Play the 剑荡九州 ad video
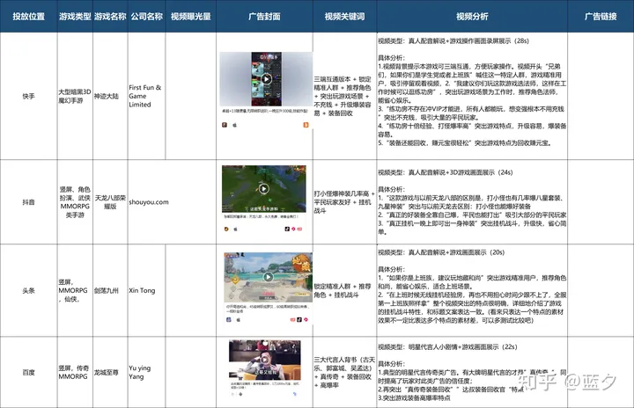The width and height of the screenshot is (634, 408). [268, 277]
